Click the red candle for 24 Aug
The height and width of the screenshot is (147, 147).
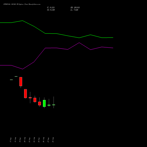point(35,100)
